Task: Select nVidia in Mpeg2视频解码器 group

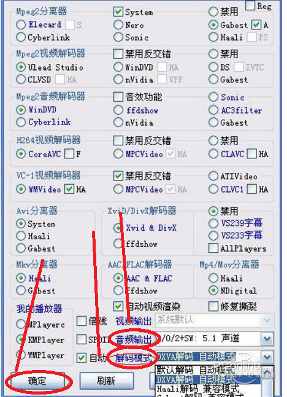Action: point(118,80)
